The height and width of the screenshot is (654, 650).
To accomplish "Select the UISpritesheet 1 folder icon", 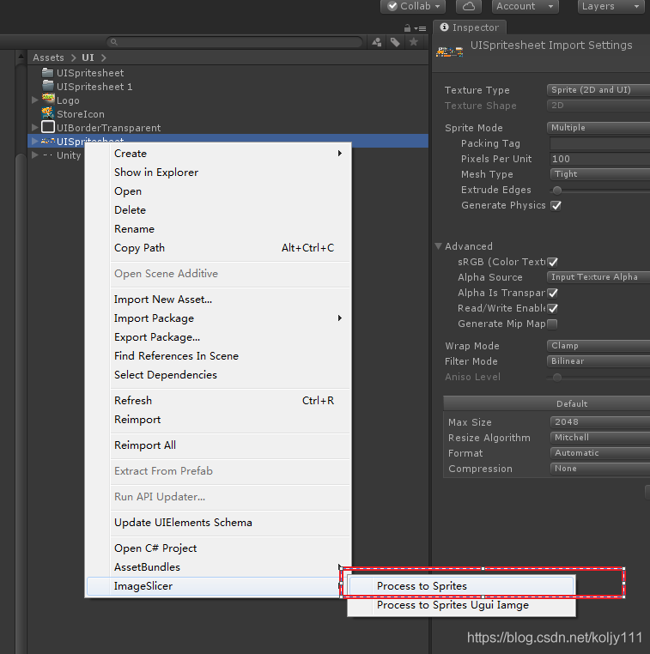I will 48,87.
